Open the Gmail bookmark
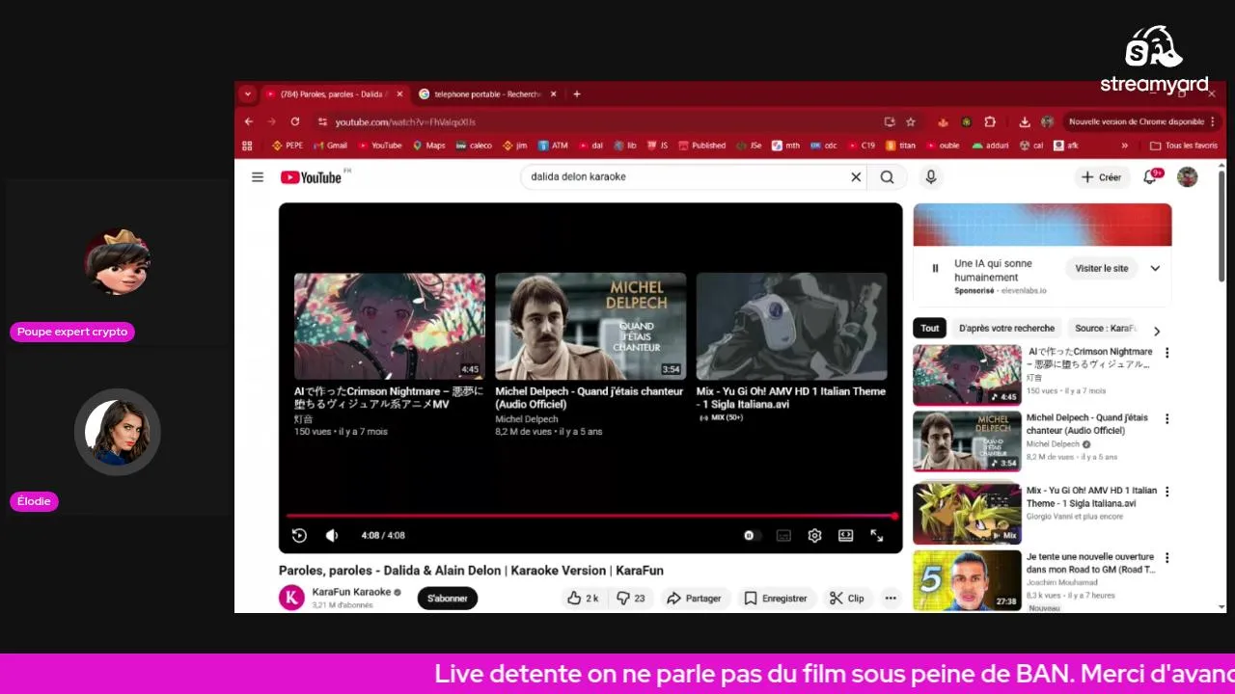Screen dimensions: 1235x694 [330, 146]
